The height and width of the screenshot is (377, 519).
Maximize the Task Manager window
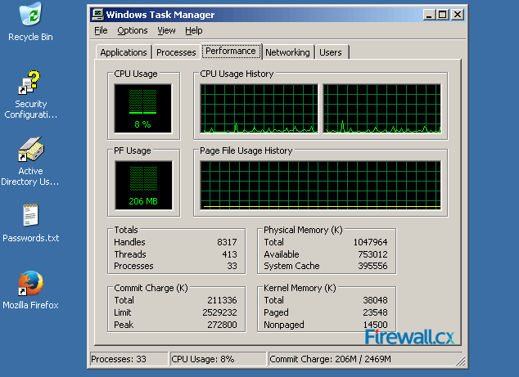point(443,15)
